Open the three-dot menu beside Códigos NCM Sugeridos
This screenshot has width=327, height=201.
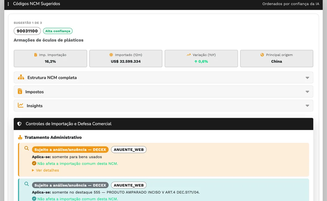8,4
